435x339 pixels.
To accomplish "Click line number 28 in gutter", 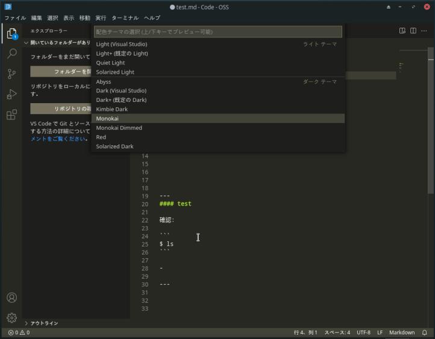I will point(145,268).
